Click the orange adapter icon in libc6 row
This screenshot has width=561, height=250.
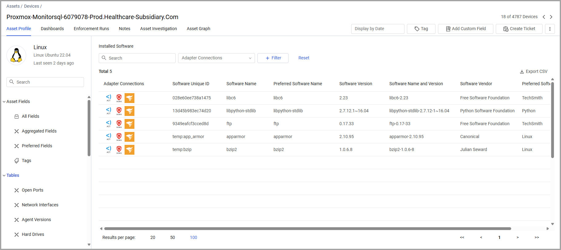pos(129,98)
